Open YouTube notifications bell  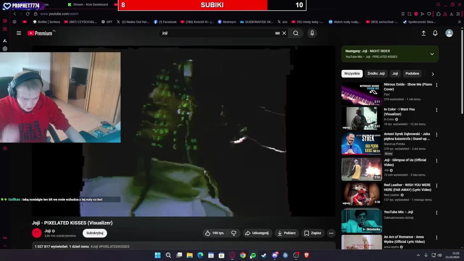pyautogui.click(x=435, y=33)
